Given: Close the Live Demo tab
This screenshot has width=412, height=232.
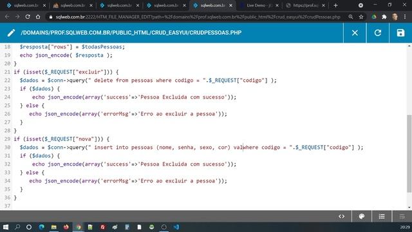Looking at the screenshot, I should [277, 5].
